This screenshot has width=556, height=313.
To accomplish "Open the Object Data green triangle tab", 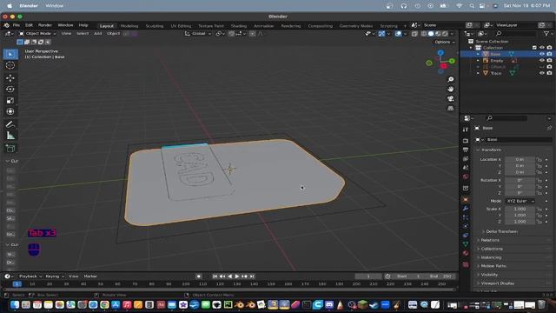I will [x=466, y=244].
